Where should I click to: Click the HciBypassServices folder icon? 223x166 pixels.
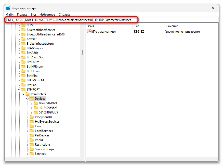(x=31, y=122)
